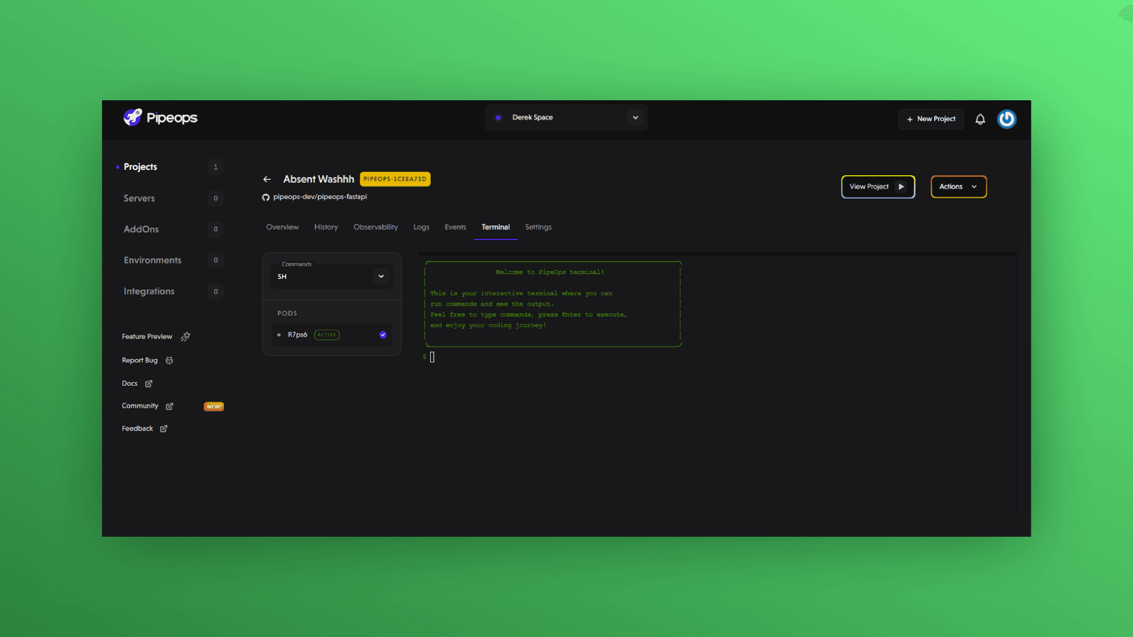
Task: Open the Community link
Action: coord(140,406)
